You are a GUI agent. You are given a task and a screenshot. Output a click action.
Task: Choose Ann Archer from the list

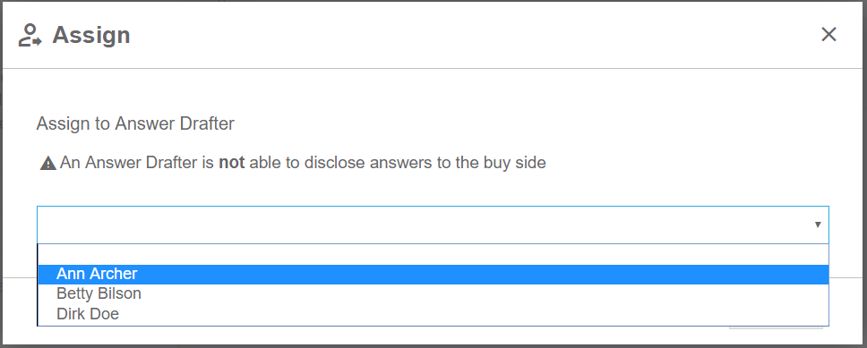coord(433,274)
